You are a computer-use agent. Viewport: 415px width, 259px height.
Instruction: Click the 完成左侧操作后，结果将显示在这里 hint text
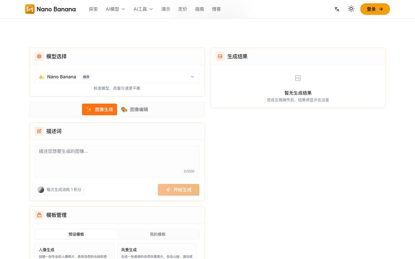(298, 100)
